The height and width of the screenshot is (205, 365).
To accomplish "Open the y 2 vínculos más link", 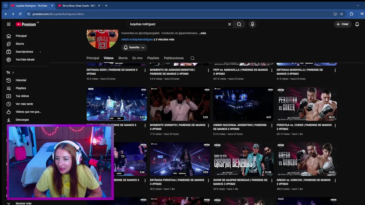I will (164, 40).
